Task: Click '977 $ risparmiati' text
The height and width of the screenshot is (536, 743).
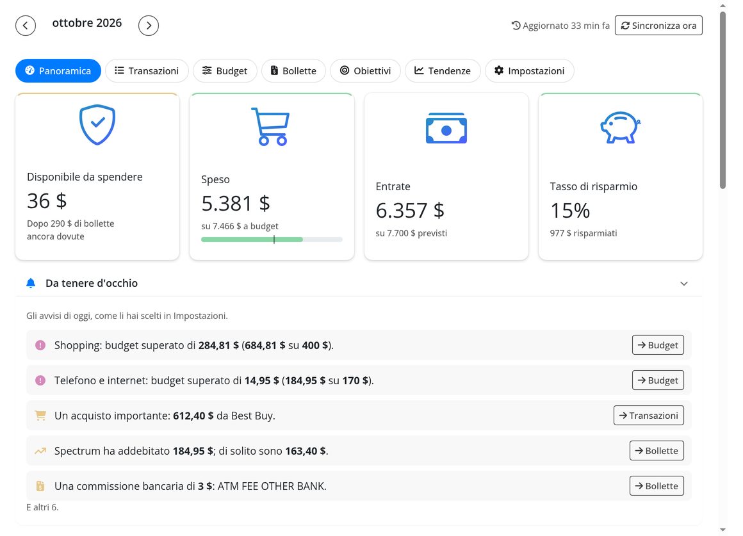Action: click(x=584, y=233)
